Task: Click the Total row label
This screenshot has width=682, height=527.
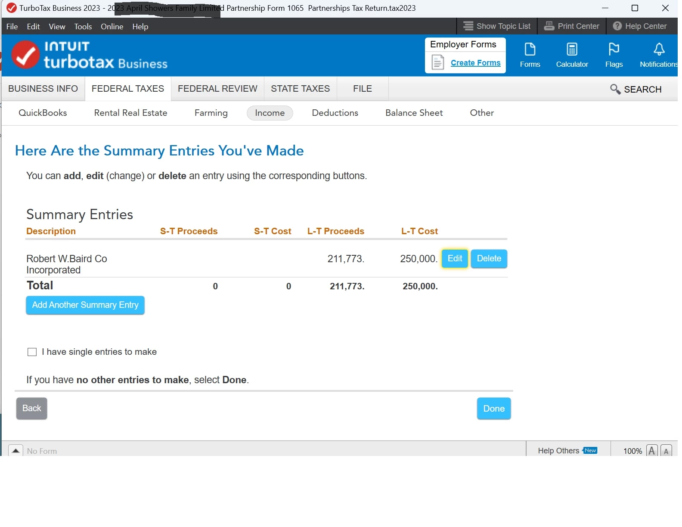Action: point(40,285)
